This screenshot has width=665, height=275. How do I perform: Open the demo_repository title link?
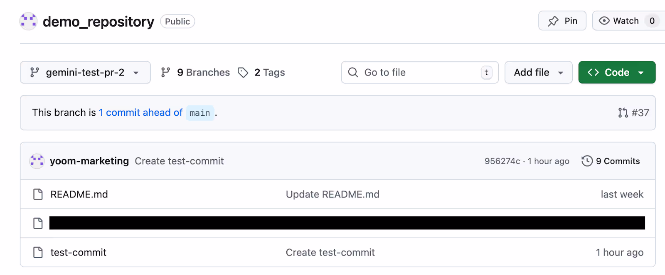pyautogui.click(x=98, y=22)
